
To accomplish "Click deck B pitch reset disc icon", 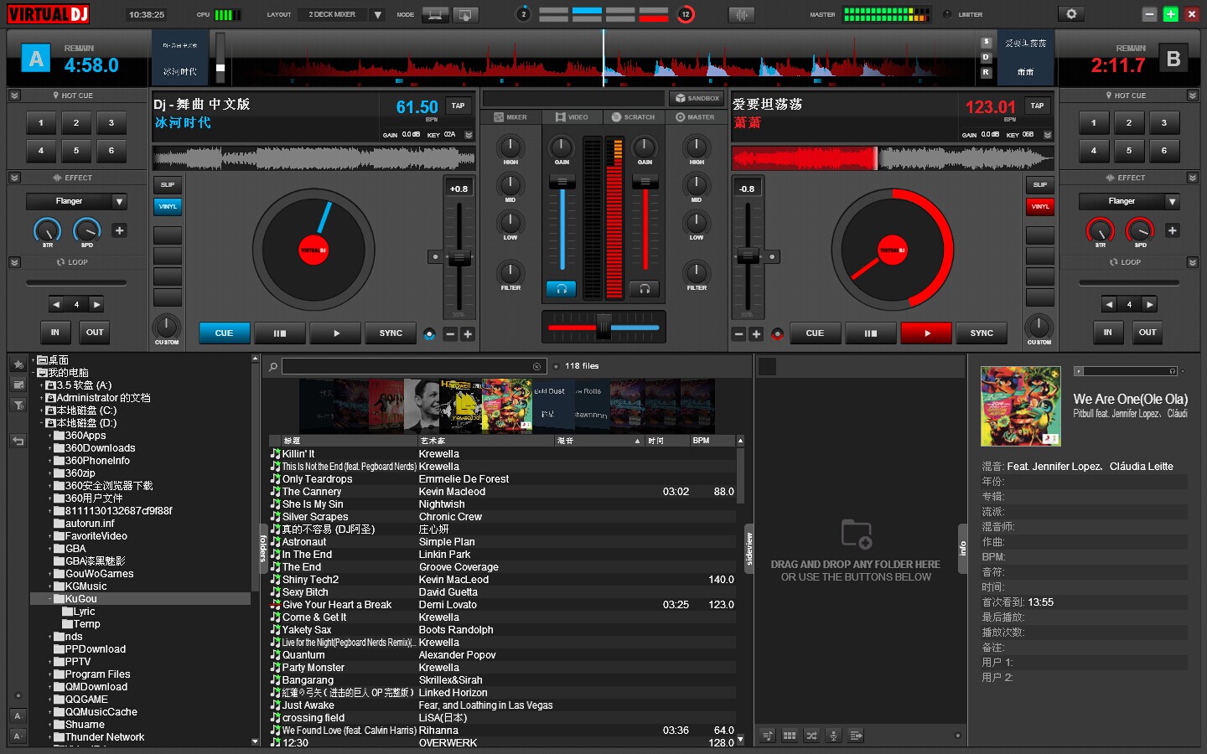I will [777, 333].
